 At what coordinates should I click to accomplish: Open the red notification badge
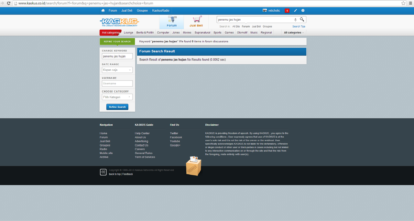(x=287, y=11)
